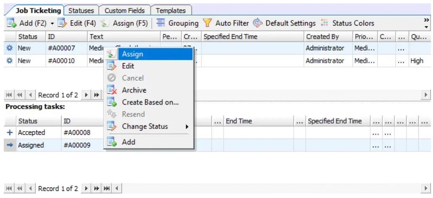Screen dimensions: 433x198
Task: Jump to next page in Processing tasks navigator
Action: (96, 189)
